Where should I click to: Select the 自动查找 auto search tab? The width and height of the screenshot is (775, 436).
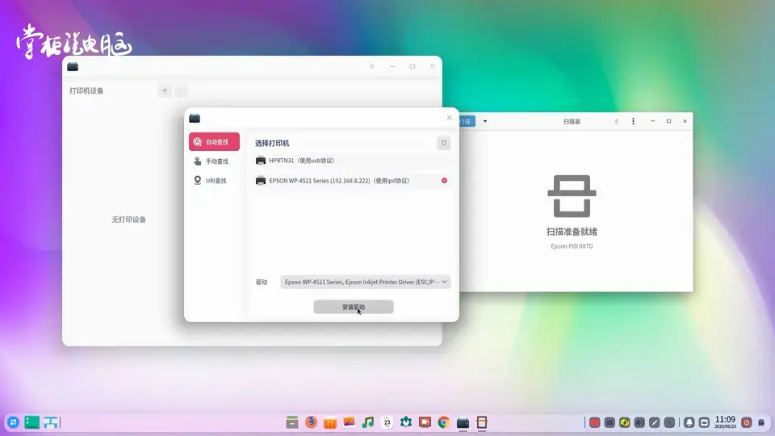[214, 142]
